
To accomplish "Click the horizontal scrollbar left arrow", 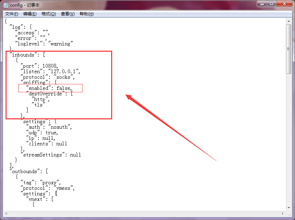I will [6, 214].
